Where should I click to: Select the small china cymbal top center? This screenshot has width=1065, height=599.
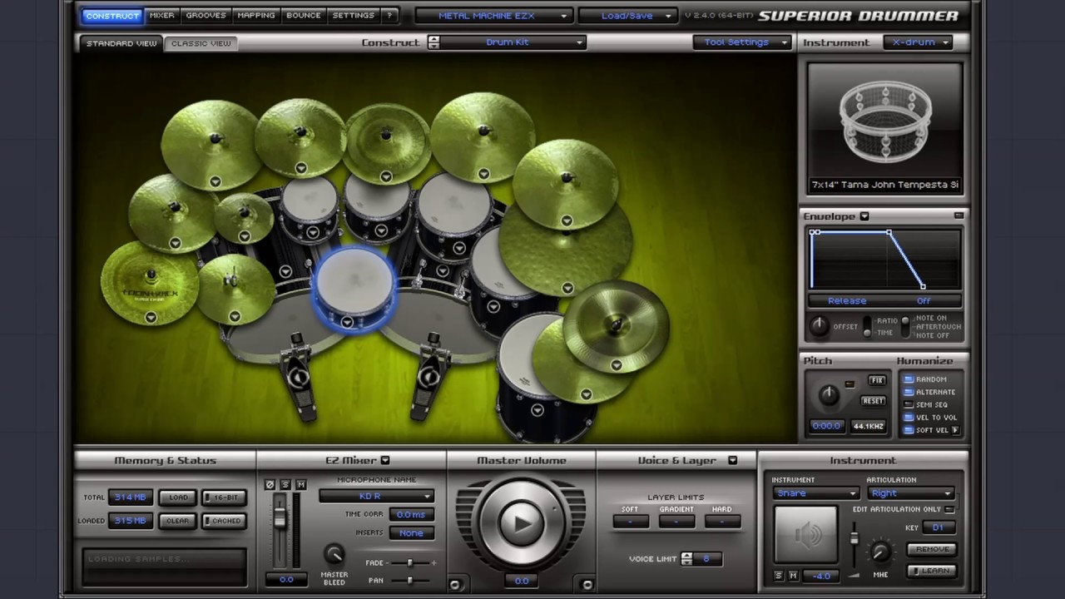pos(386,141)
